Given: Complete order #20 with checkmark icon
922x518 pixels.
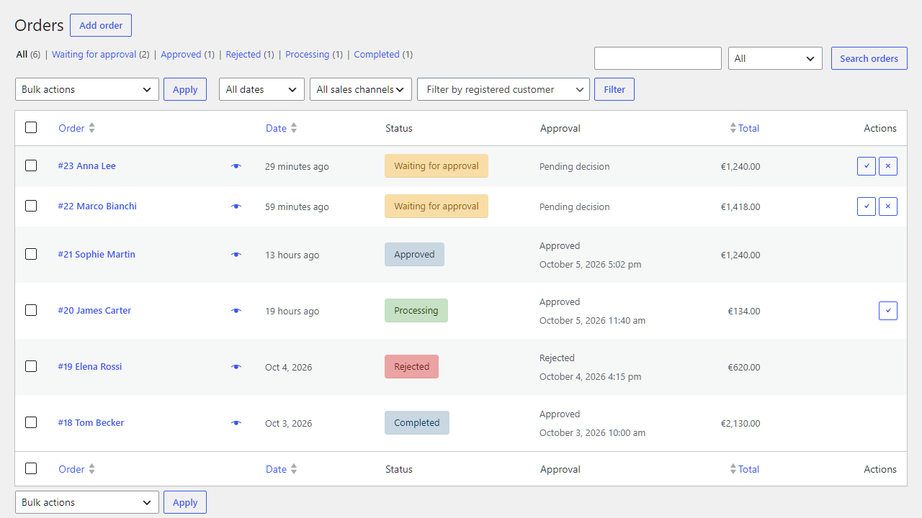Looking at the screenshot, I should 888,311.
